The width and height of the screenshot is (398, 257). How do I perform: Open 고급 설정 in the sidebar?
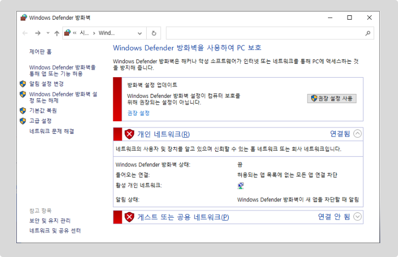point(40,121)
